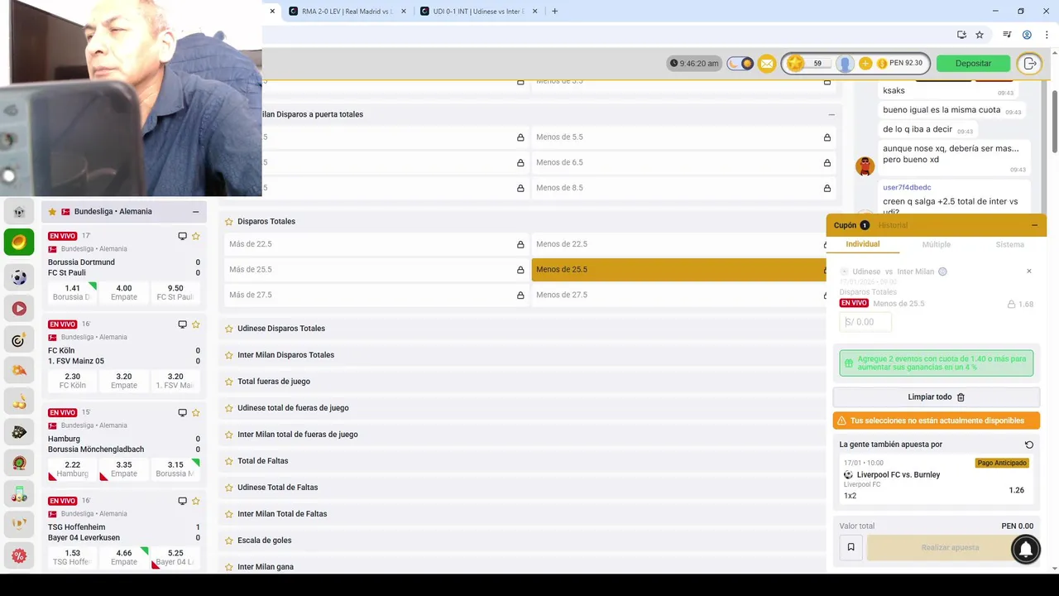Open the trophy sidebar icon
1059x596 pixels.
click(19, 524)
